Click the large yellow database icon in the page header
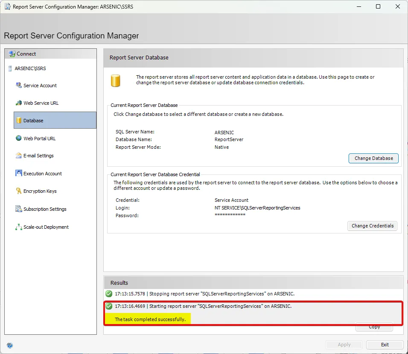The height and width of the screenshot is (354, 408). coord(116,80)
